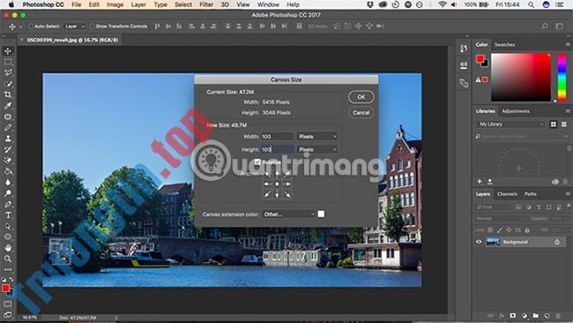Image resolution: width=573 pixels, height=323 pixels.
Task: Open the Auto-Select Layer dropdown
Action: 75,26
